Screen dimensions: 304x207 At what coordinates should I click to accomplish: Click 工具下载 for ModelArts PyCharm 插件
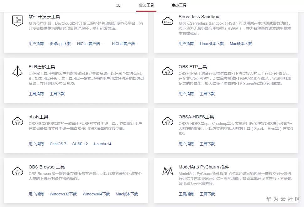click(x=207, y=194)
